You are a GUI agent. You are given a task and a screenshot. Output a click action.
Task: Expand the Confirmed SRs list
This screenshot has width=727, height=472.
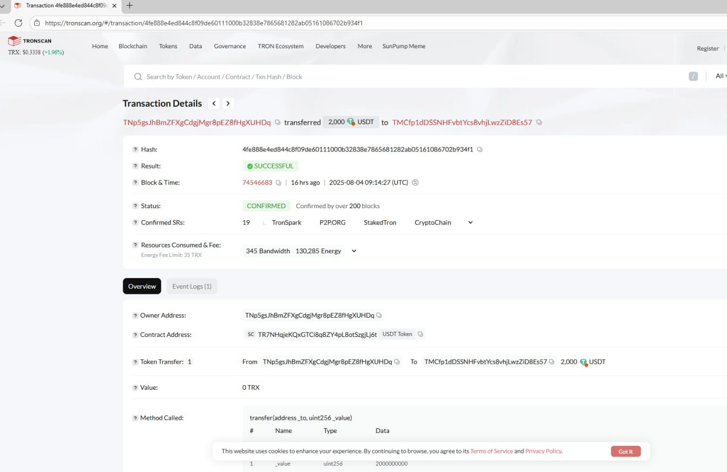point(470,222)
